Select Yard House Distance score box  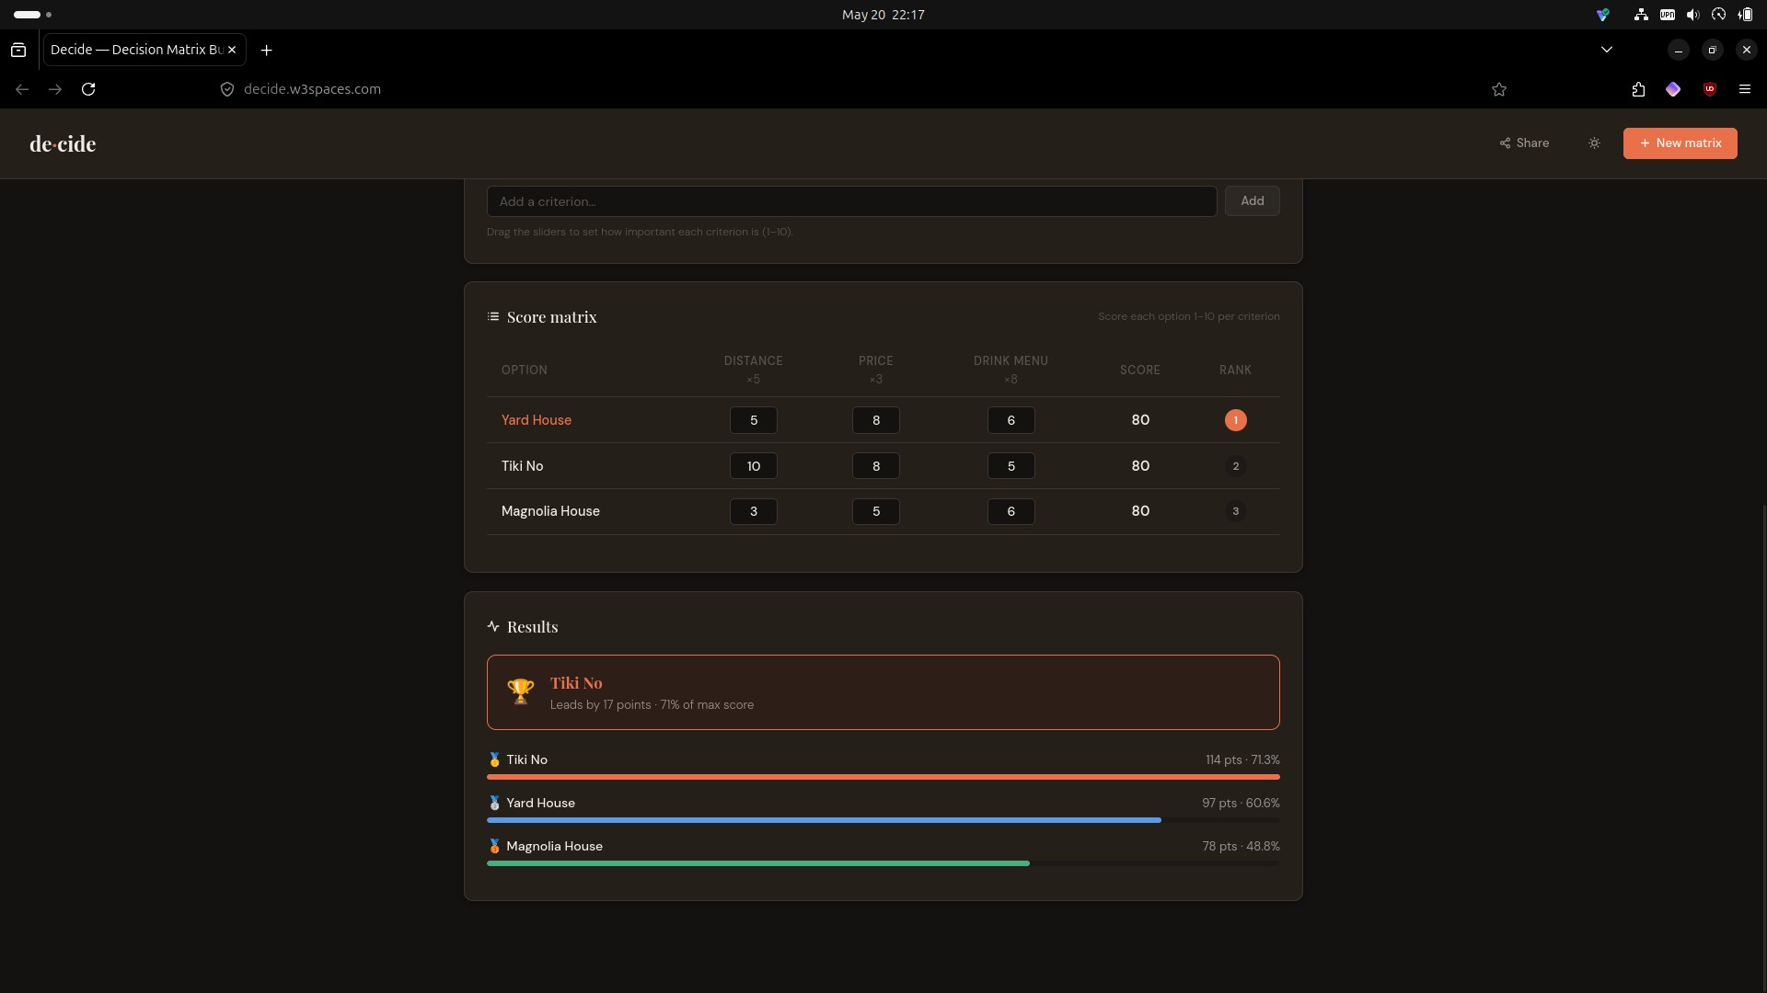(753, 420)
